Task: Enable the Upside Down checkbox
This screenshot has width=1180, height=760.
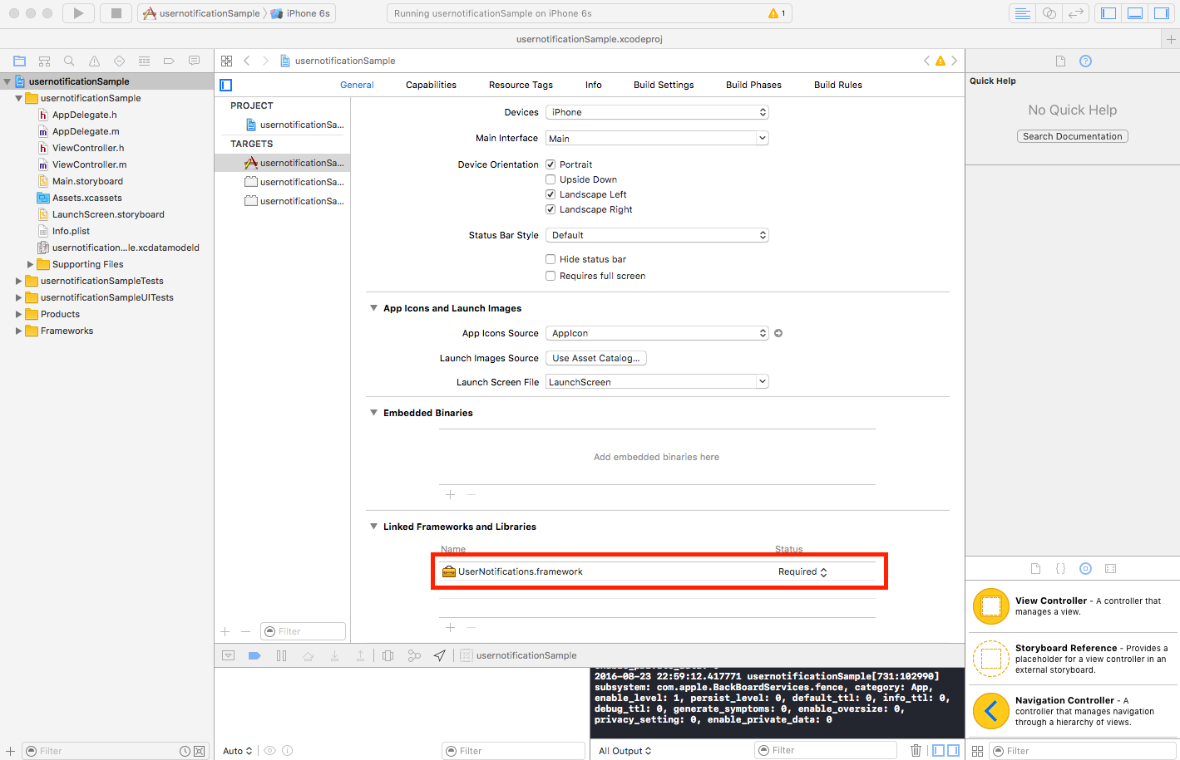Action: 551,179
